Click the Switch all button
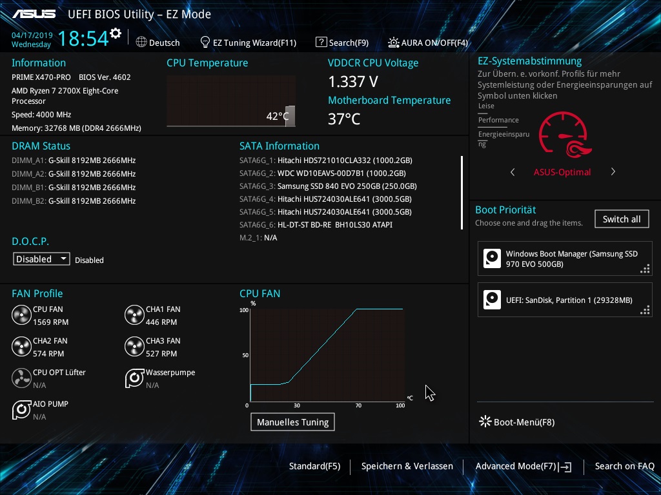This screenshot has height=495, width=661. [622, 219]
